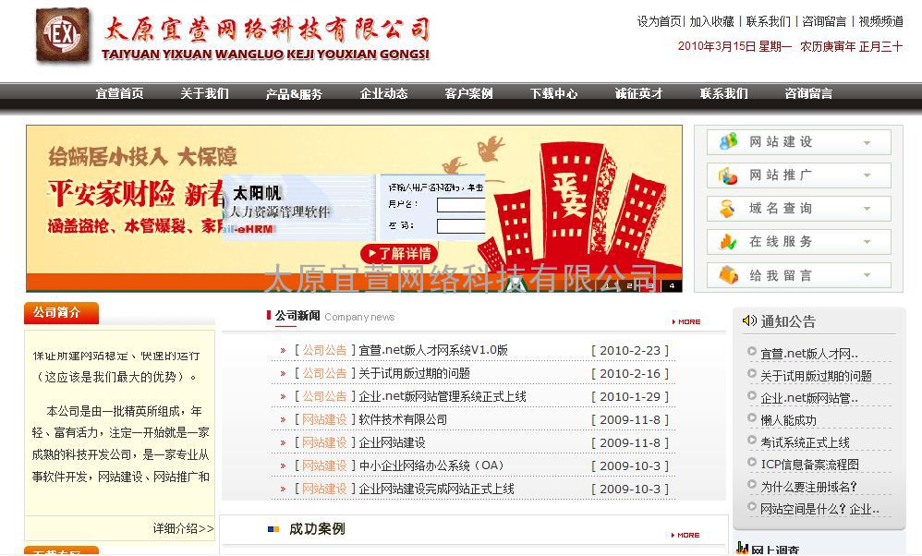Expand the 网站建设 dropdown arrow

pos(867,142)
